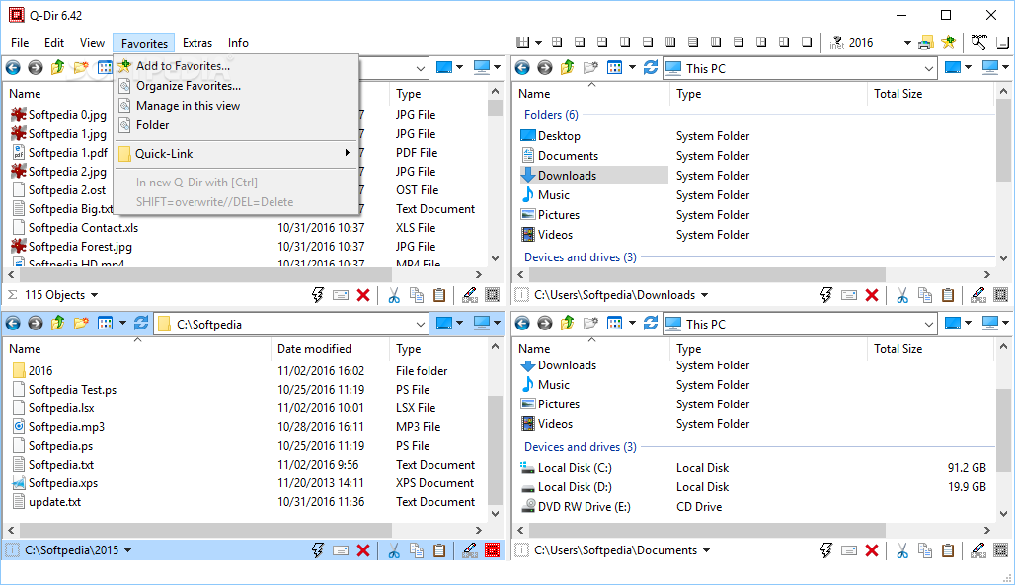Image resolution: width=1015 pixels, height=585 pixels.
Task: Click the tray icon at toolbar's far right
Action: (1003, 43)
